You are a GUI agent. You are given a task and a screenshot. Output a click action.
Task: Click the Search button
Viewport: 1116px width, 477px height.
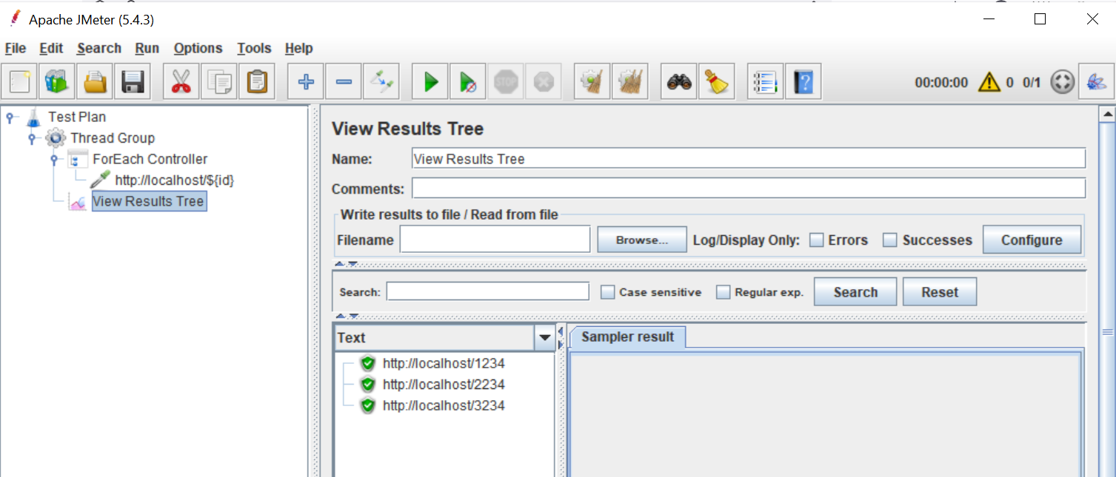point(855,292)
